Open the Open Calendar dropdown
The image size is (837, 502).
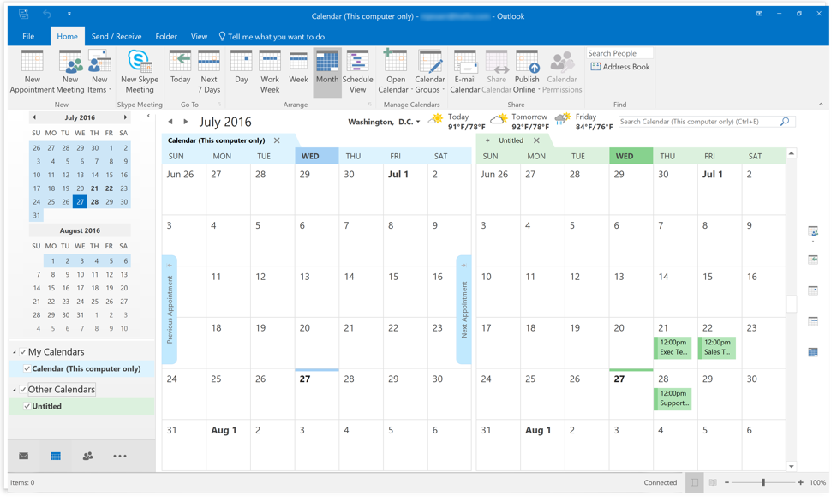pyautogui.click(x=396, y=72)
